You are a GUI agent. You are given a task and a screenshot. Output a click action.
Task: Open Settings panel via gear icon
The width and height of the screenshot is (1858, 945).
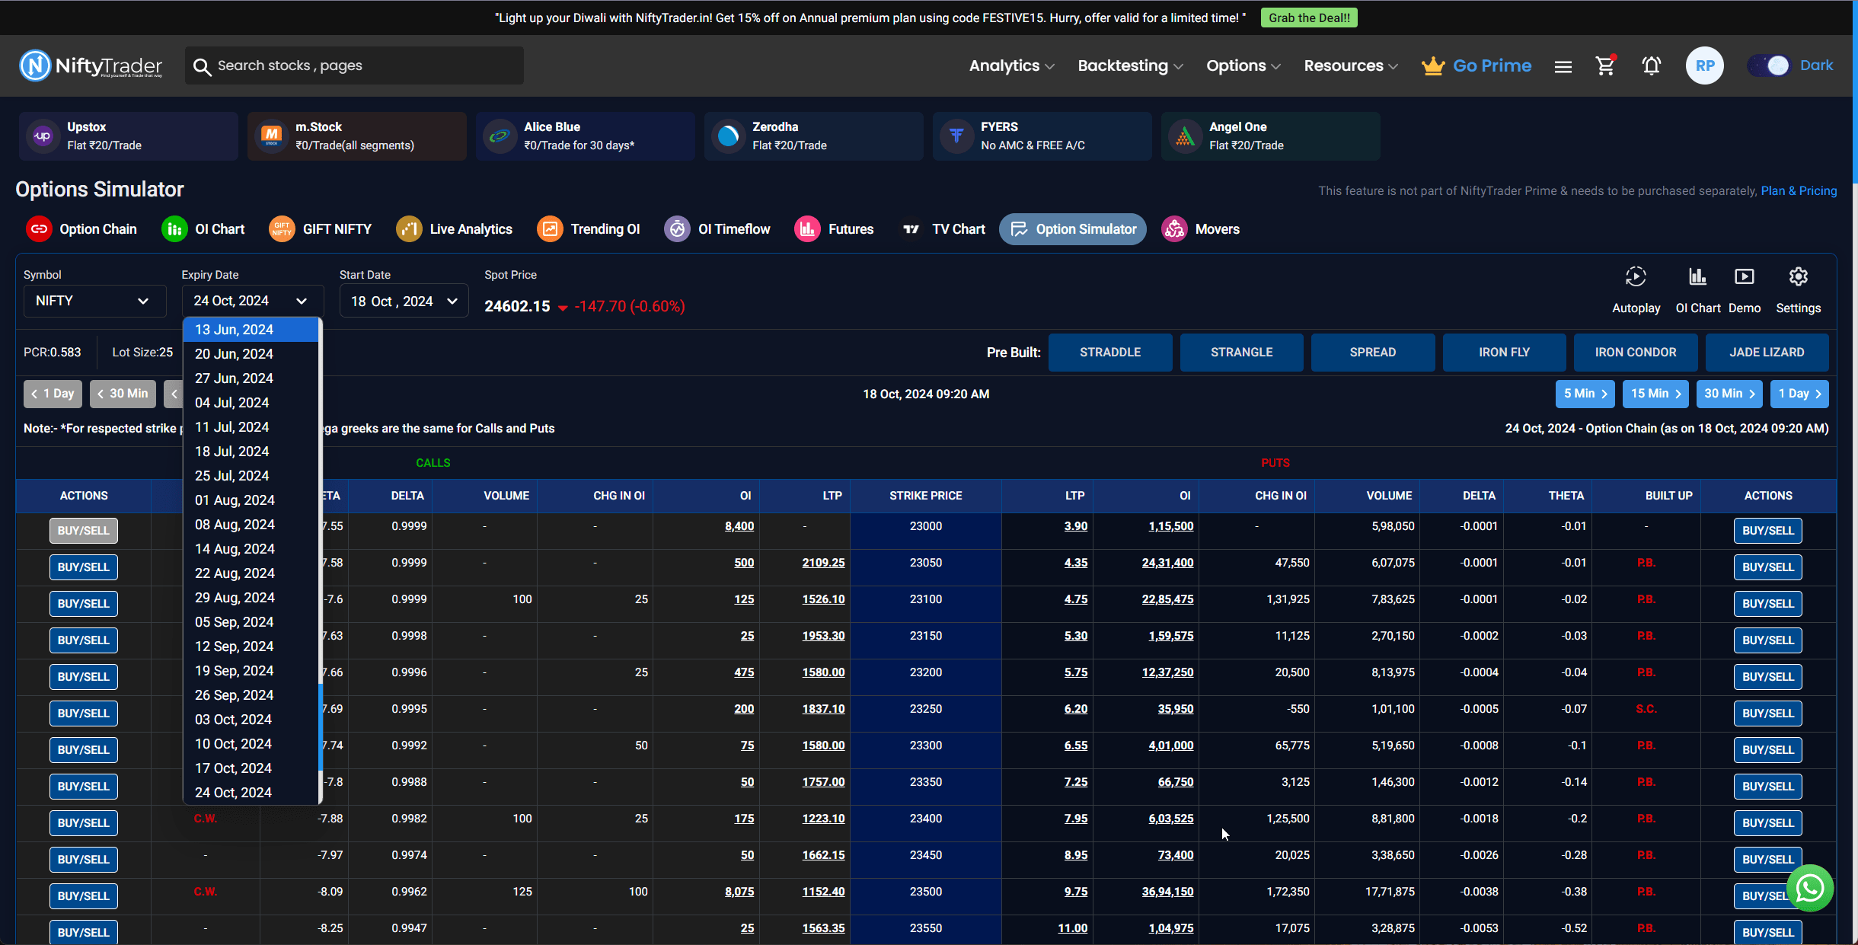pos(1798,276)
